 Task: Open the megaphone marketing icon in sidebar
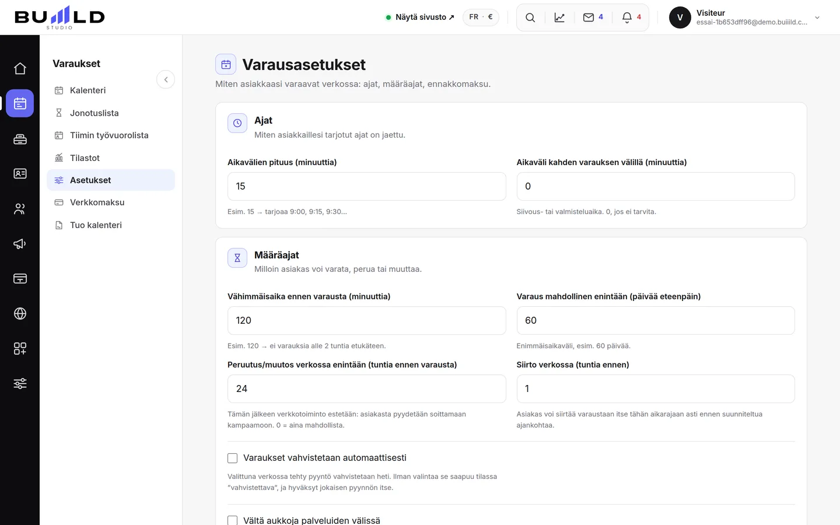point(20,244)
